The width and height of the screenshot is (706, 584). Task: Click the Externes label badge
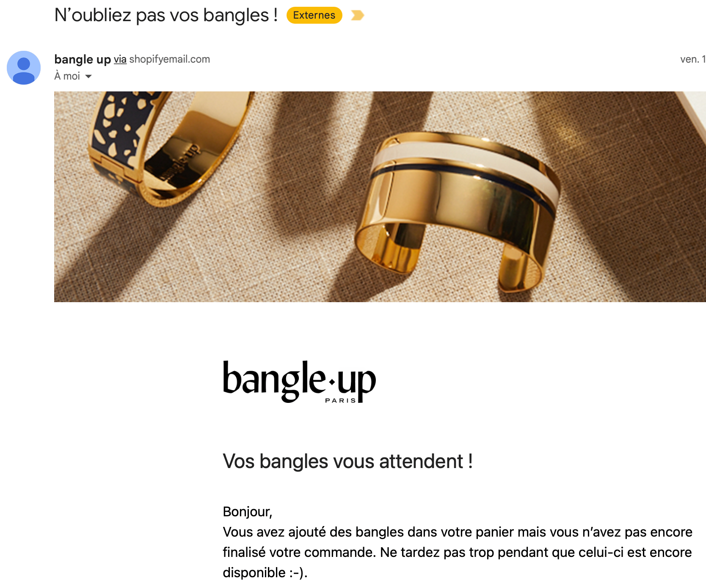point(314,15)
